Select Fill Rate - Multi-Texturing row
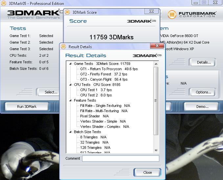 [104, 111]
